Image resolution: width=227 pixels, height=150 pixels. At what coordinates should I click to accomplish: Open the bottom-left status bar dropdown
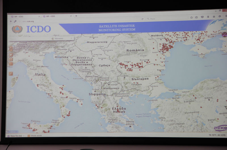coord(16,136)
